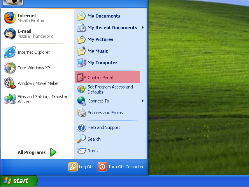Image resolution: width=249 pixels, height=187 pixels.
Task: Click the Log Off key icon
Action: (73, 167)
